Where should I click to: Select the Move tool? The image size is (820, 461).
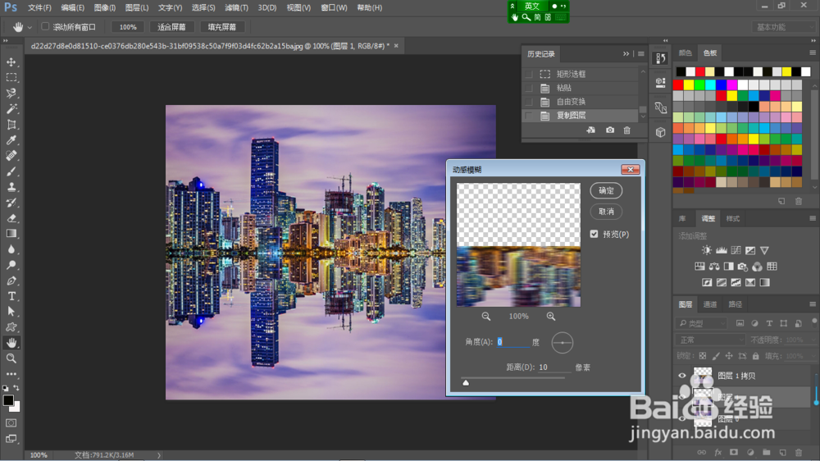(11, 62)
